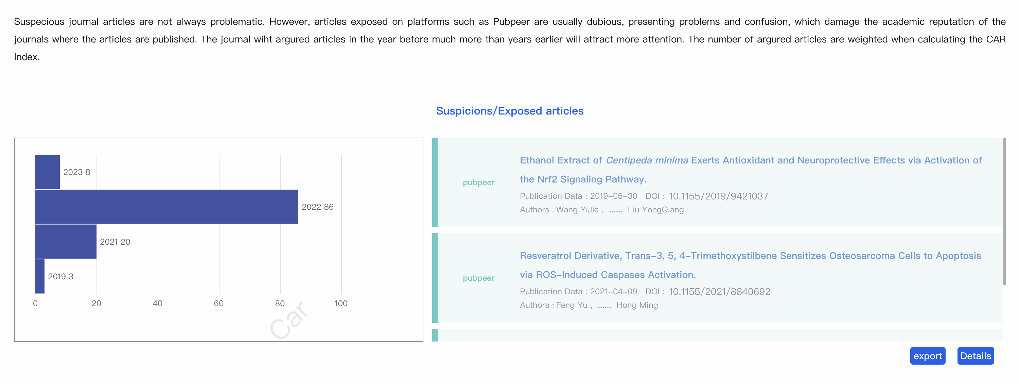Click the article list vertical scrollbar
Viewport: 1019px width, 384px height.
(x=1004, y=212)
